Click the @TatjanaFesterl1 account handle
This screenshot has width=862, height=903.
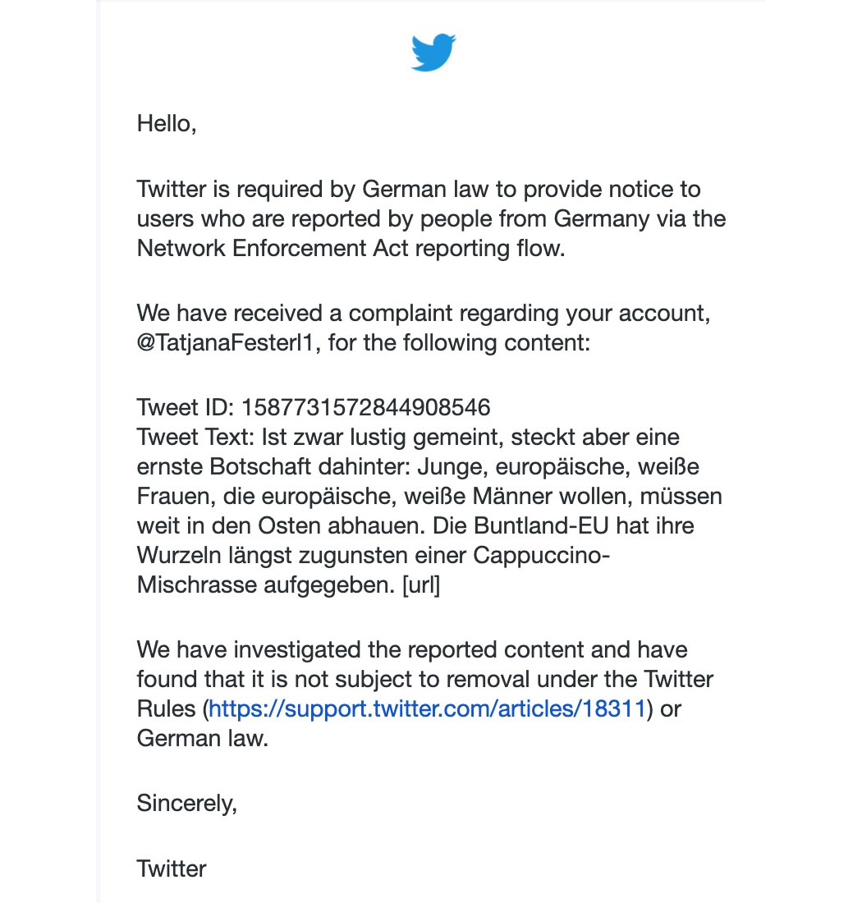[228, 342]
